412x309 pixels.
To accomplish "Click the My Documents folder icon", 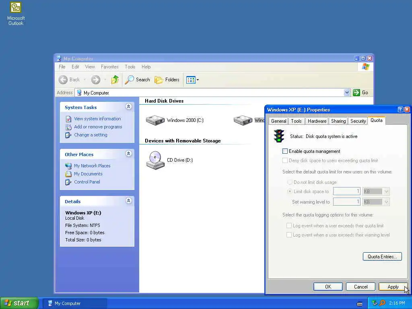I will click(x=68, y=174).
